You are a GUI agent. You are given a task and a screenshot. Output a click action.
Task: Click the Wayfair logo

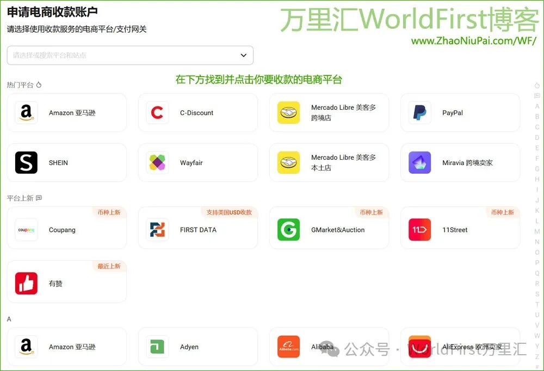(157, 162)
